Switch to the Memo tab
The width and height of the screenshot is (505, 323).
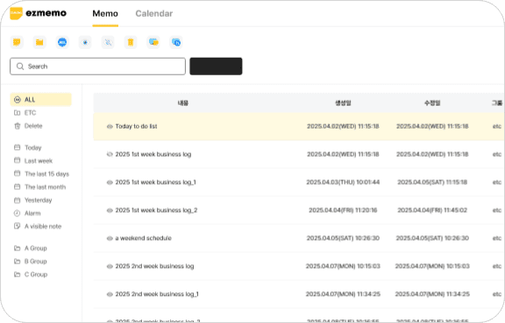click(105, 13)
